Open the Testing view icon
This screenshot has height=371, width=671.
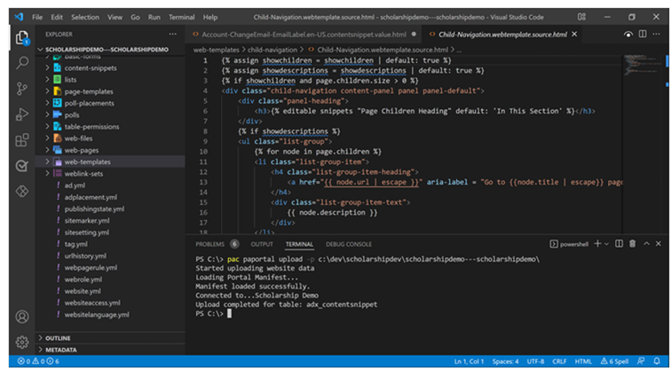22,166
